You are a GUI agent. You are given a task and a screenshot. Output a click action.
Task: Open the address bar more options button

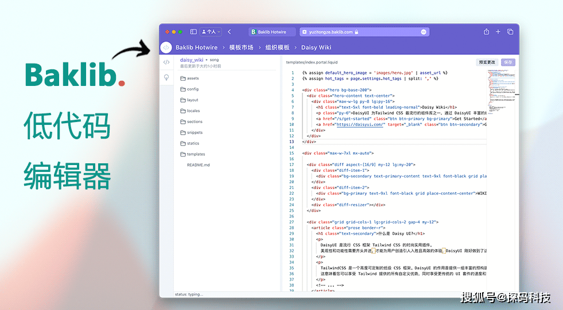pyautogui.click(x=424, y=32)
